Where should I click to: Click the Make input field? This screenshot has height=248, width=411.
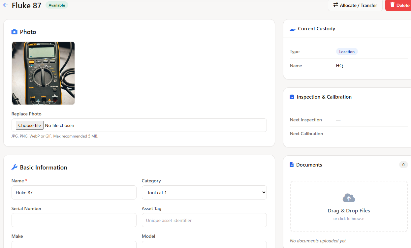[74, 244]
